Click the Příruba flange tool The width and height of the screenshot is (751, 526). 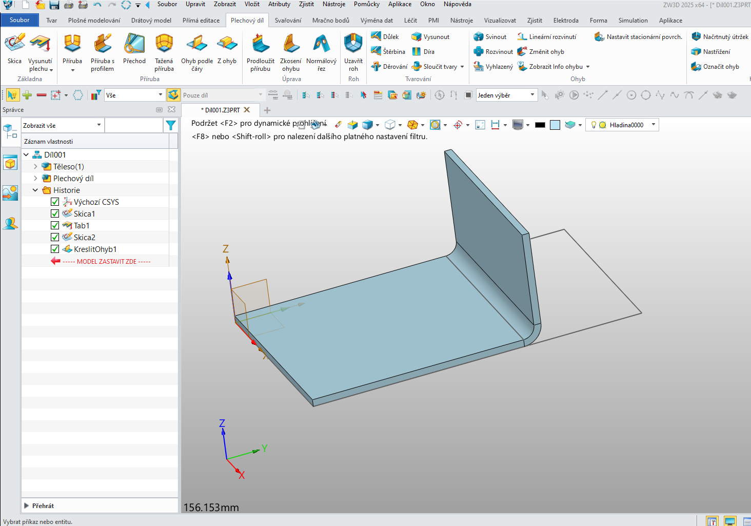(x=72, y=52)
